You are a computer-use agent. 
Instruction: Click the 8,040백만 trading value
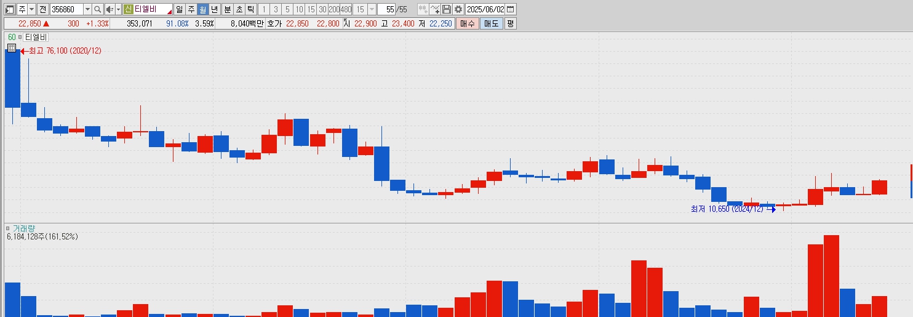pos(247,23)
